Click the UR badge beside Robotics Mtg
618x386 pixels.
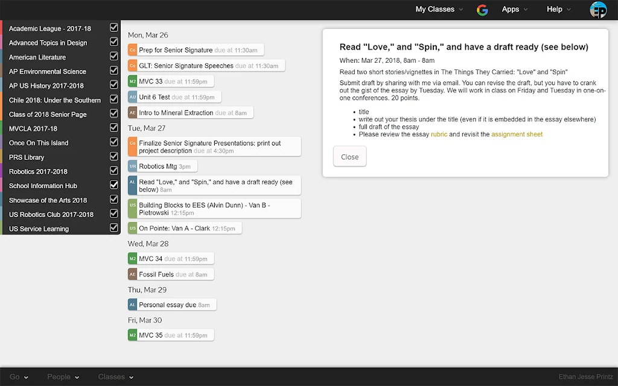pyautogui.click(x=132, y=166)
